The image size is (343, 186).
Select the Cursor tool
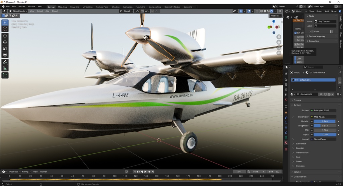(5, 29)
